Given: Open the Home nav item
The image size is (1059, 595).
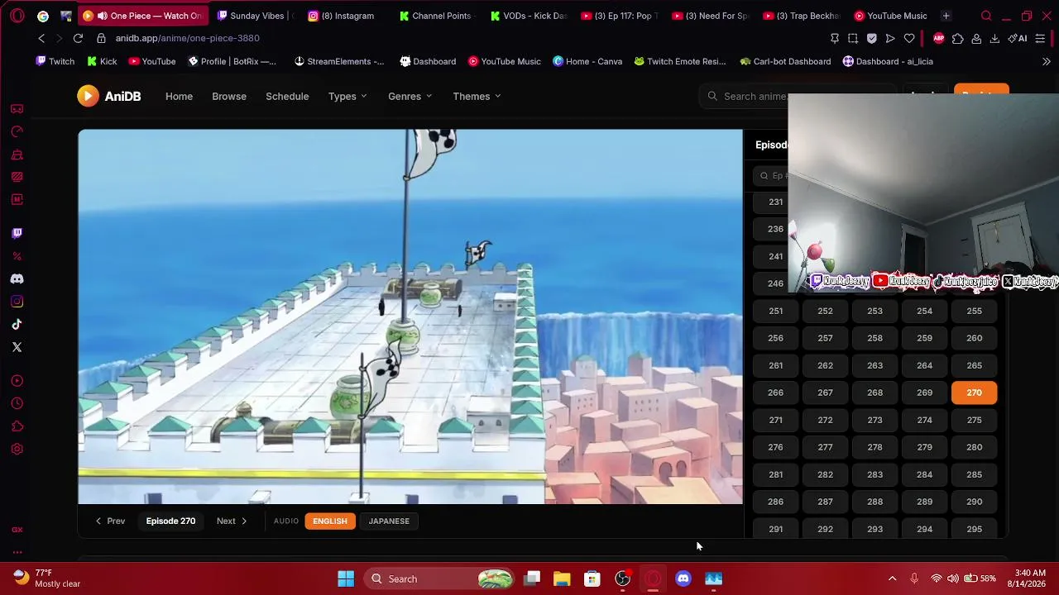Looking at the screenshot, I should 179,97.
